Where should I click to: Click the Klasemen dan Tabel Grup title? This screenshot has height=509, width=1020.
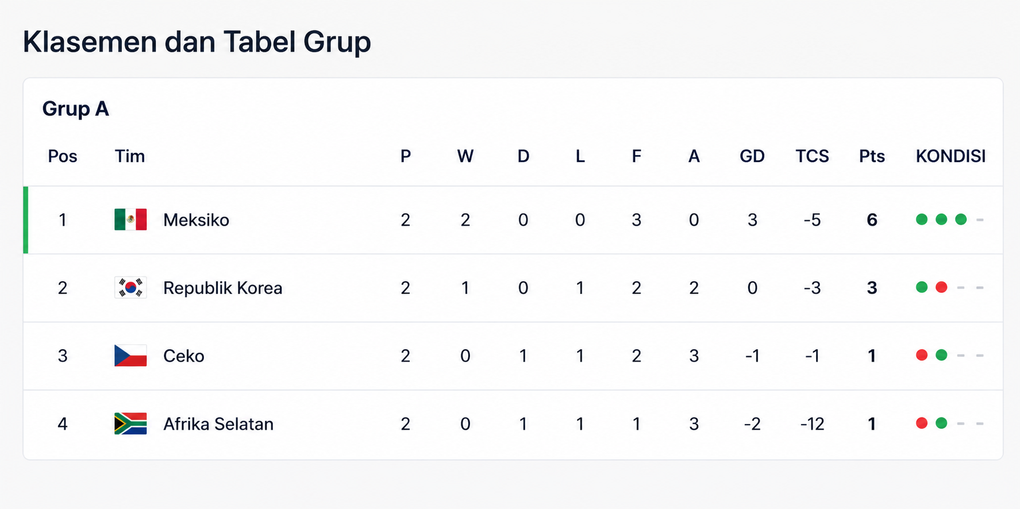pos(197,42)
